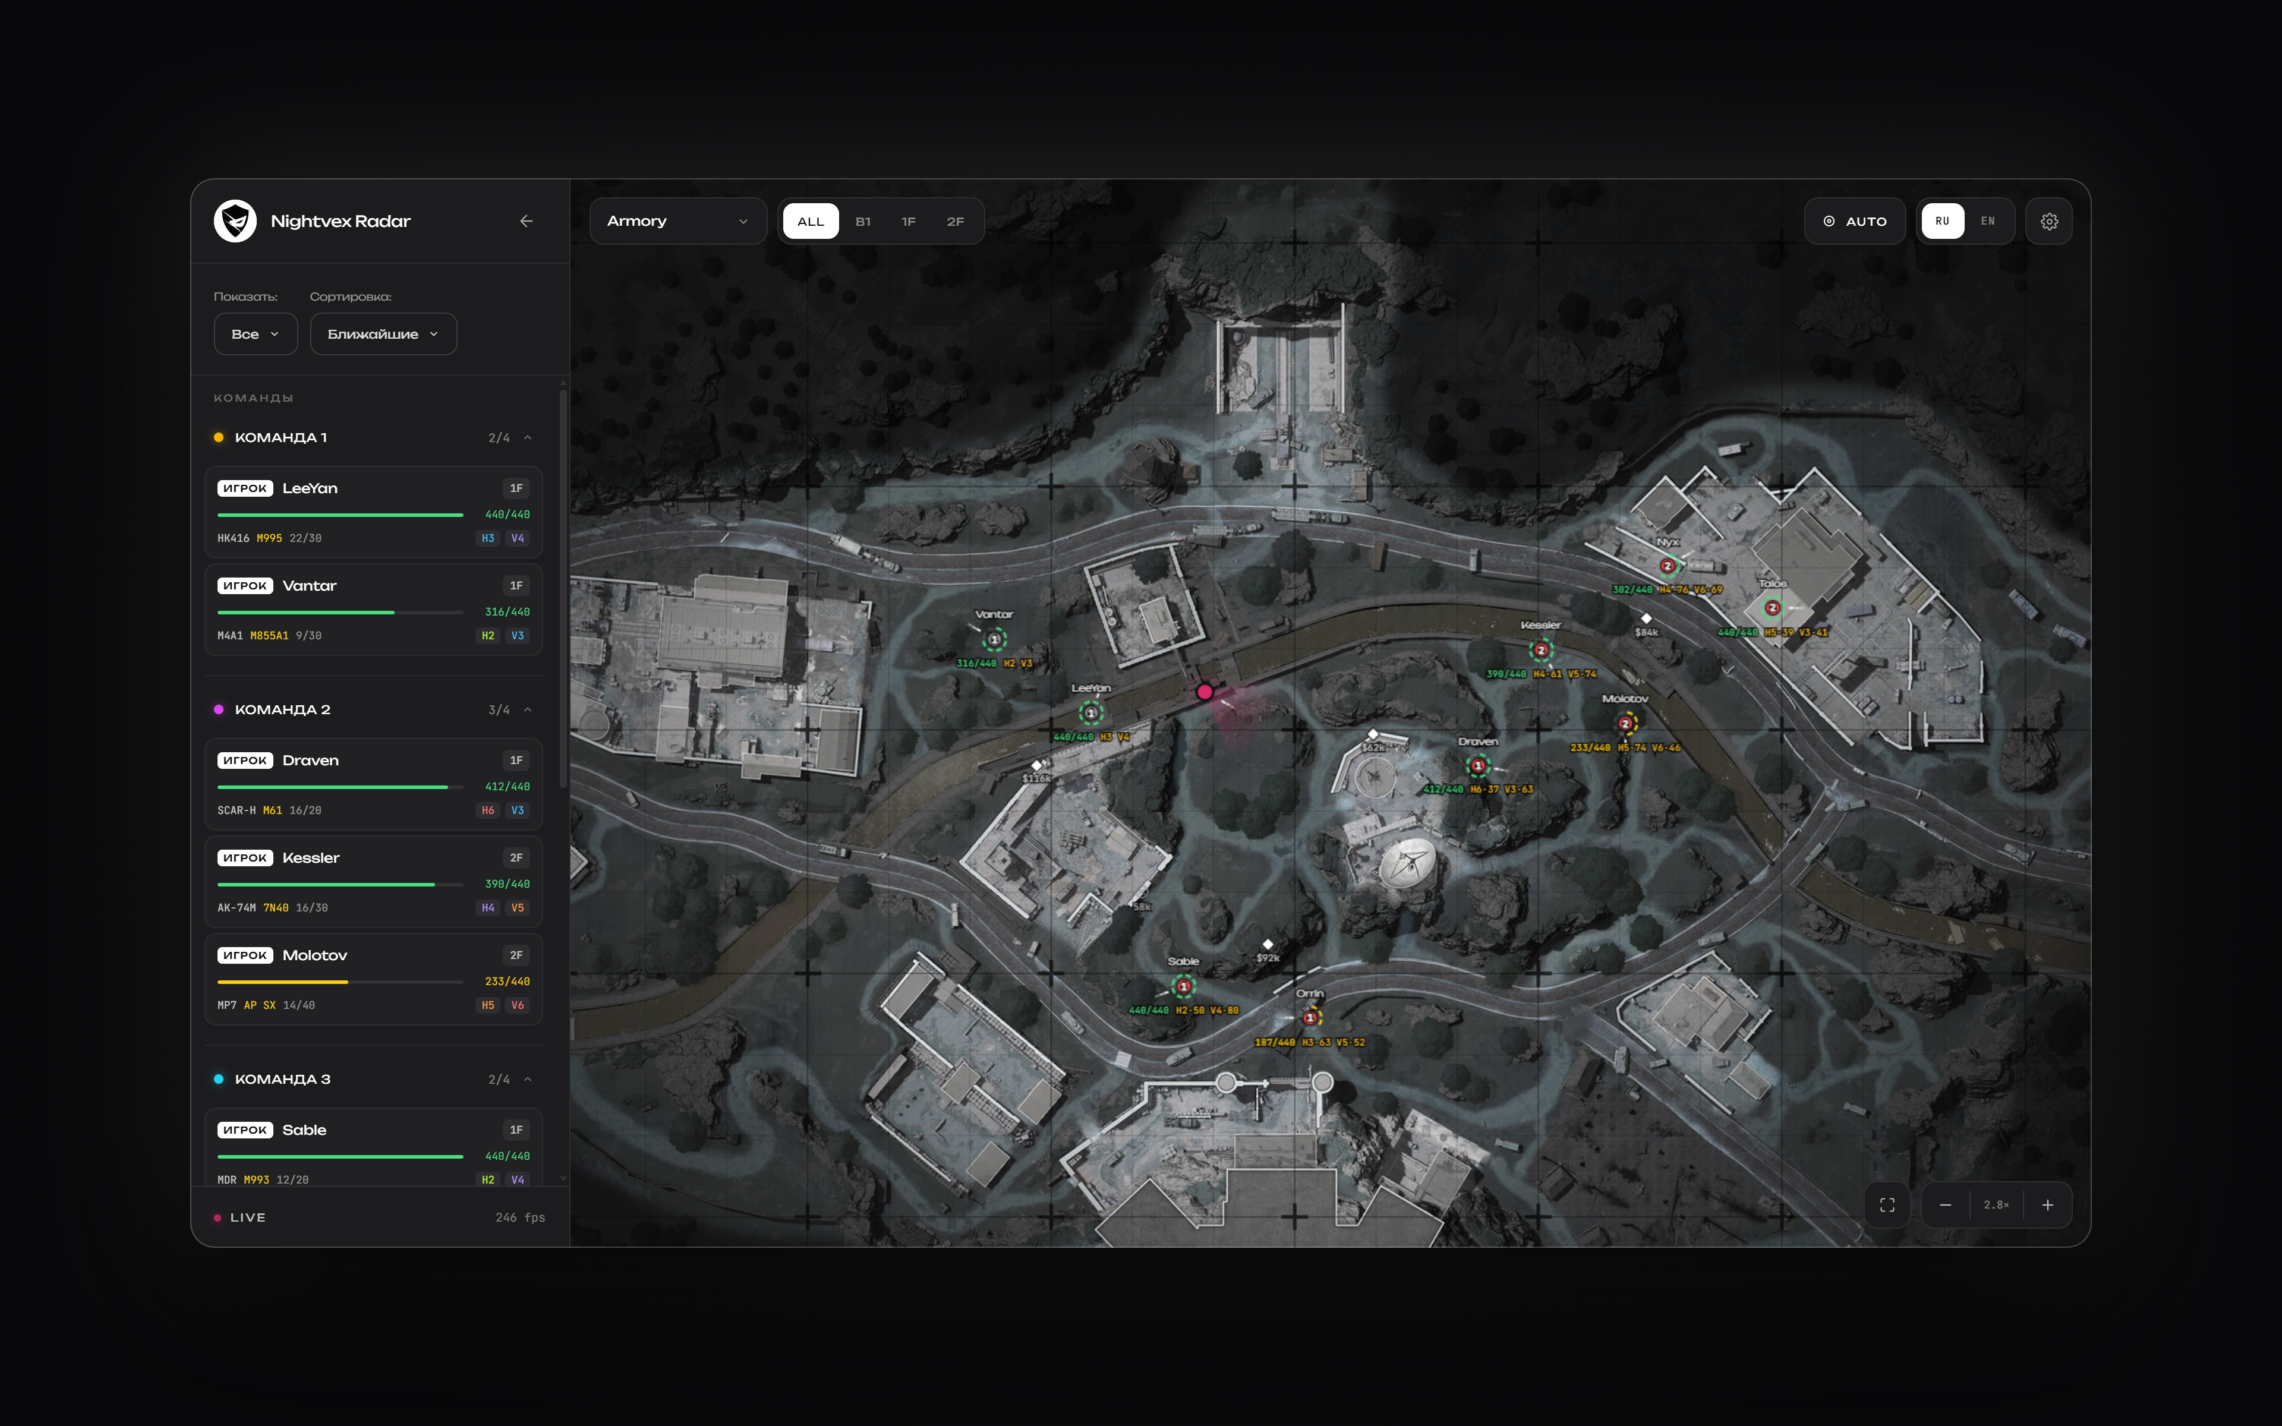Zoom in with the plus button
Image resolution: width=2282 pixels, height=1426 pixels.
(x=2048, y=1204)
